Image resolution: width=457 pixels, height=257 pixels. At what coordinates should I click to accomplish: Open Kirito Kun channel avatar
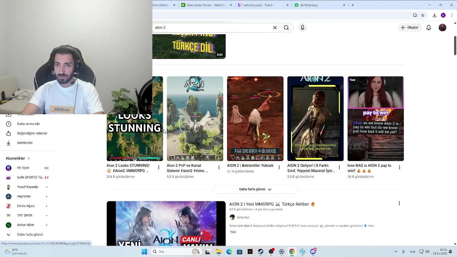tap(232, 217)
